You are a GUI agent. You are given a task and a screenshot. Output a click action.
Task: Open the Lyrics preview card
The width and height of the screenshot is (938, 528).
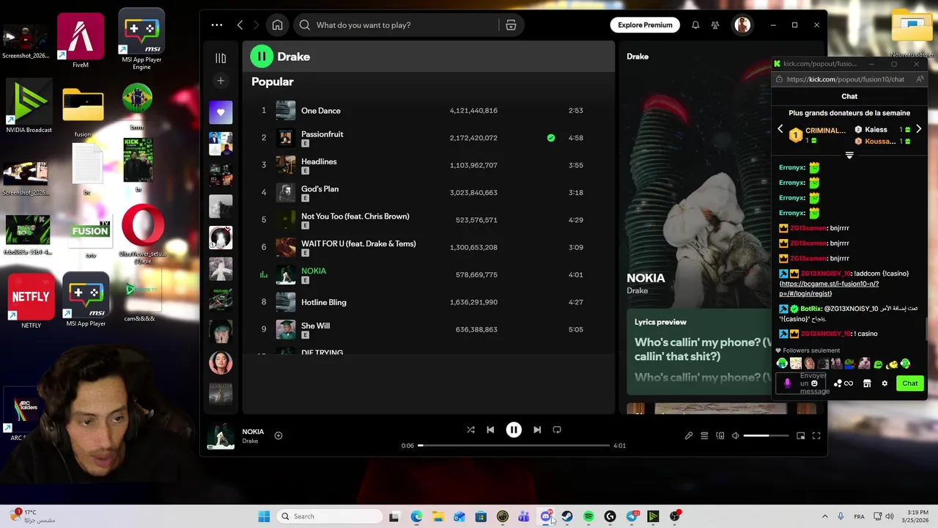699,353
